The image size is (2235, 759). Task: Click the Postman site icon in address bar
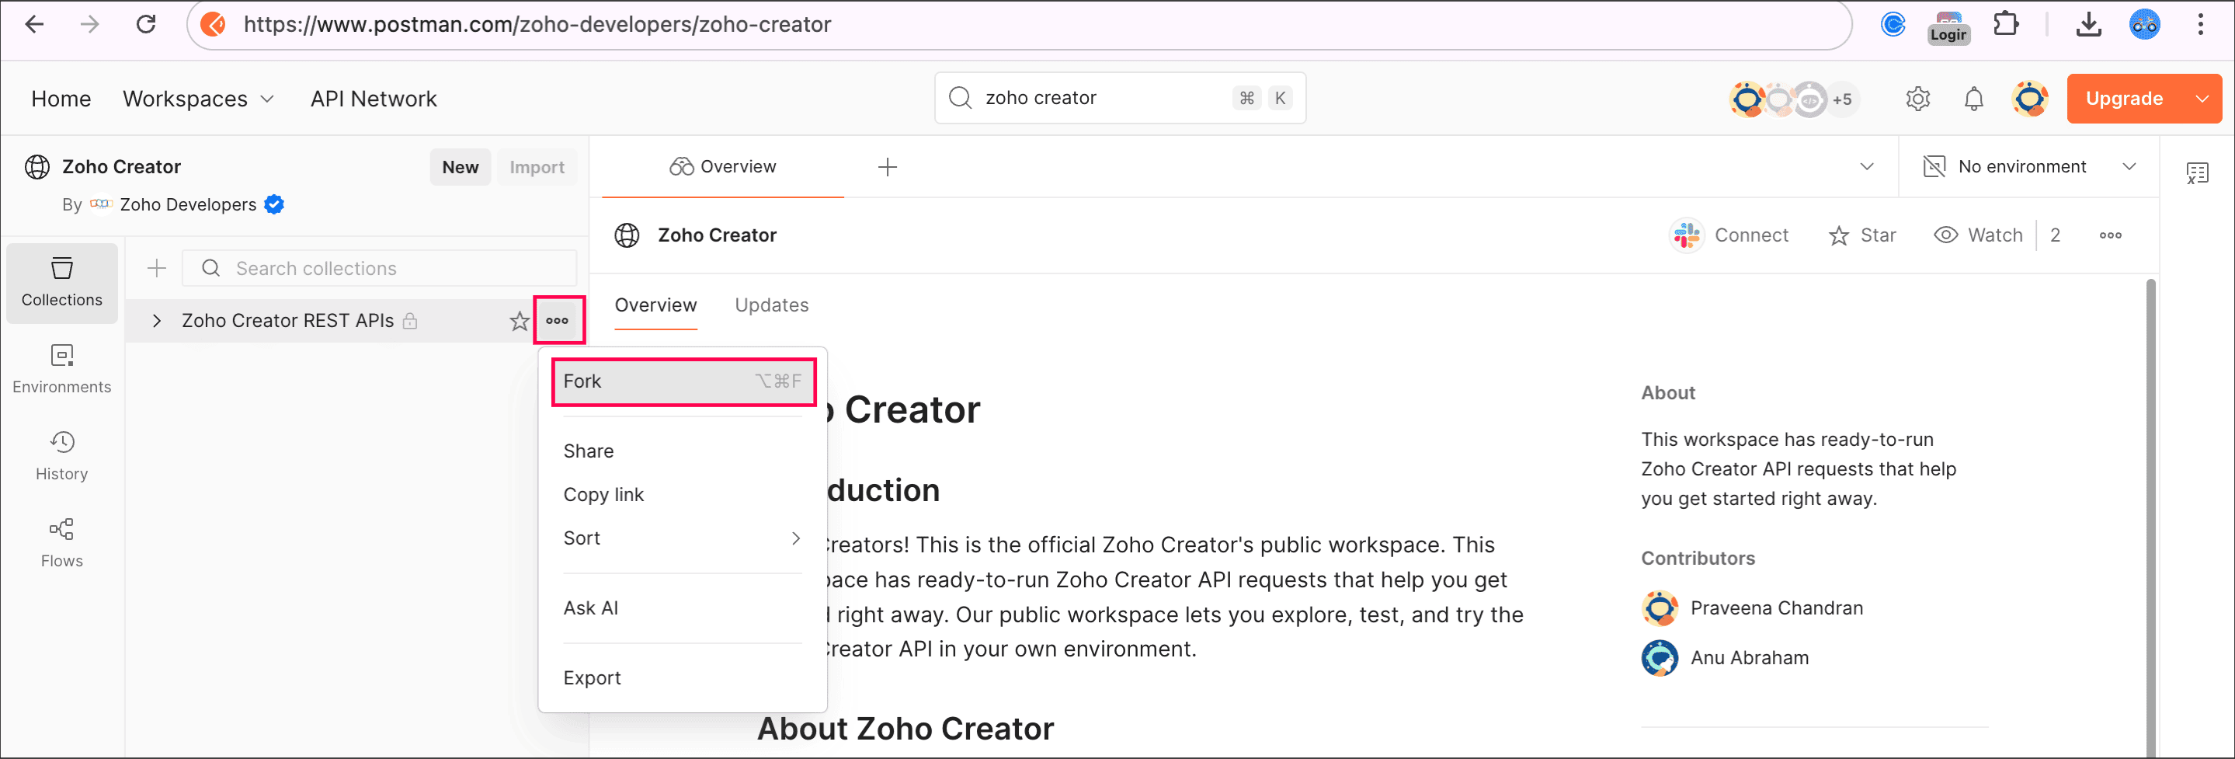click(x=214, y=24)
